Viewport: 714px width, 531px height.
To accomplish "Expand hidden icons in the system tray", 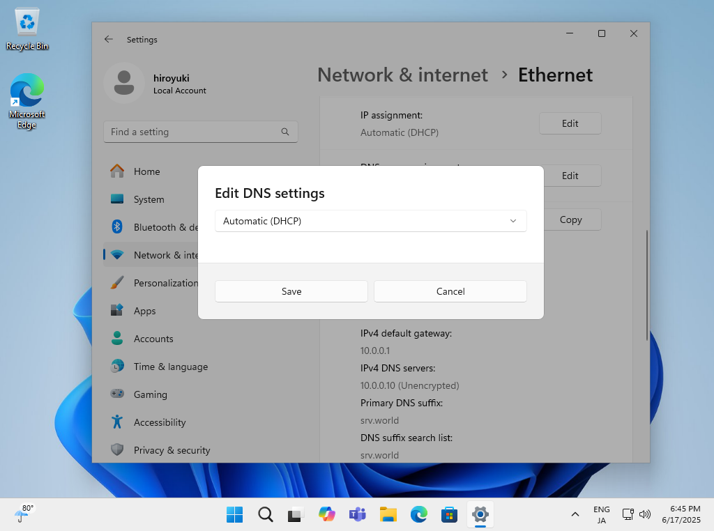I will click(575, 514).
